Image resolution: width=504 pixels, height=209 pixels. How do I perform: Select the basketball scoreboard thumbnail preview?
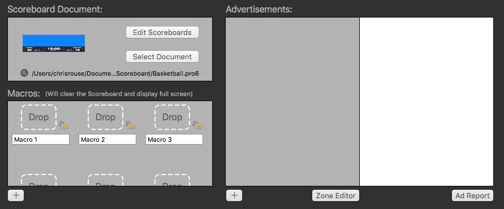coord(54,43)
